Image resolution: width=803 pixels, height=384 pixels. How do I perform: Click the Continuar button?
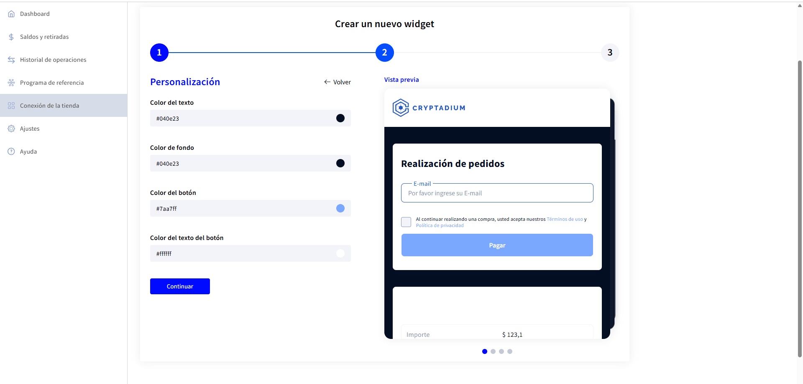180,286
